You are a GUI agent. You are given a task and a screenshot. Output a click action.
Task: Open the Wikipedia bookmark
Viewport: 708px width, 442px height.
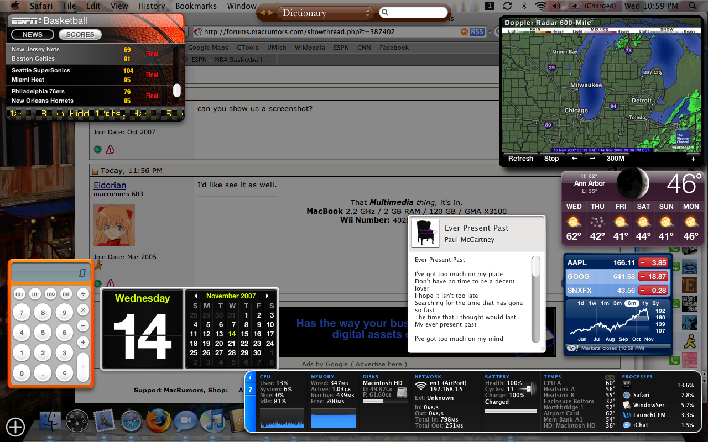[310, 48]
